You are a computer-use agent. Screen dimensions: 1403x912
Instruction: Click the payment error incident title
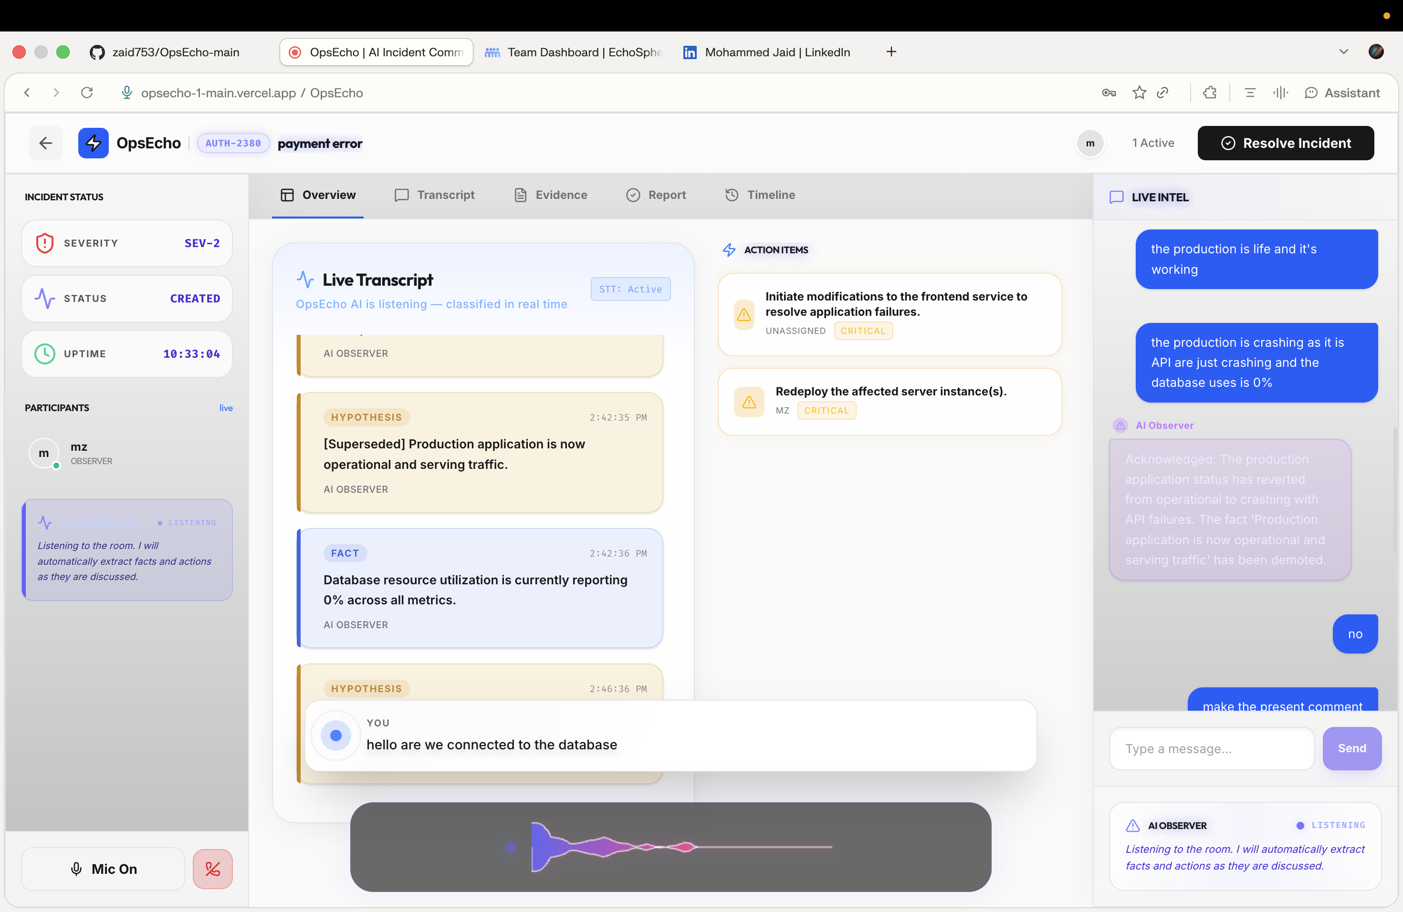pos(320,144)
